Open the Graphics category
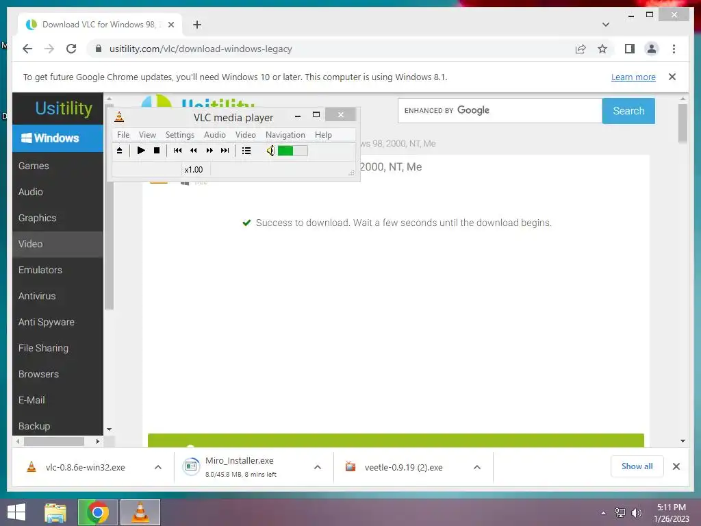This screenshot has height=526, width=701. point(58,218)
